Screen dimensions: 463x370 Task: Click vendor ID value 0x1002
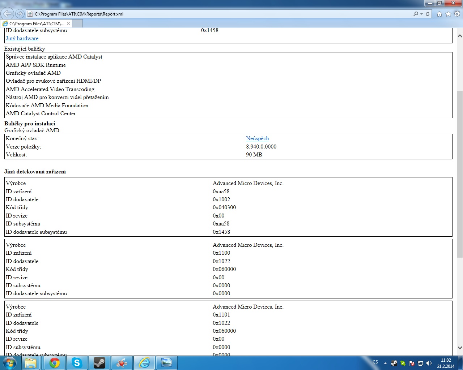[221, 199]
